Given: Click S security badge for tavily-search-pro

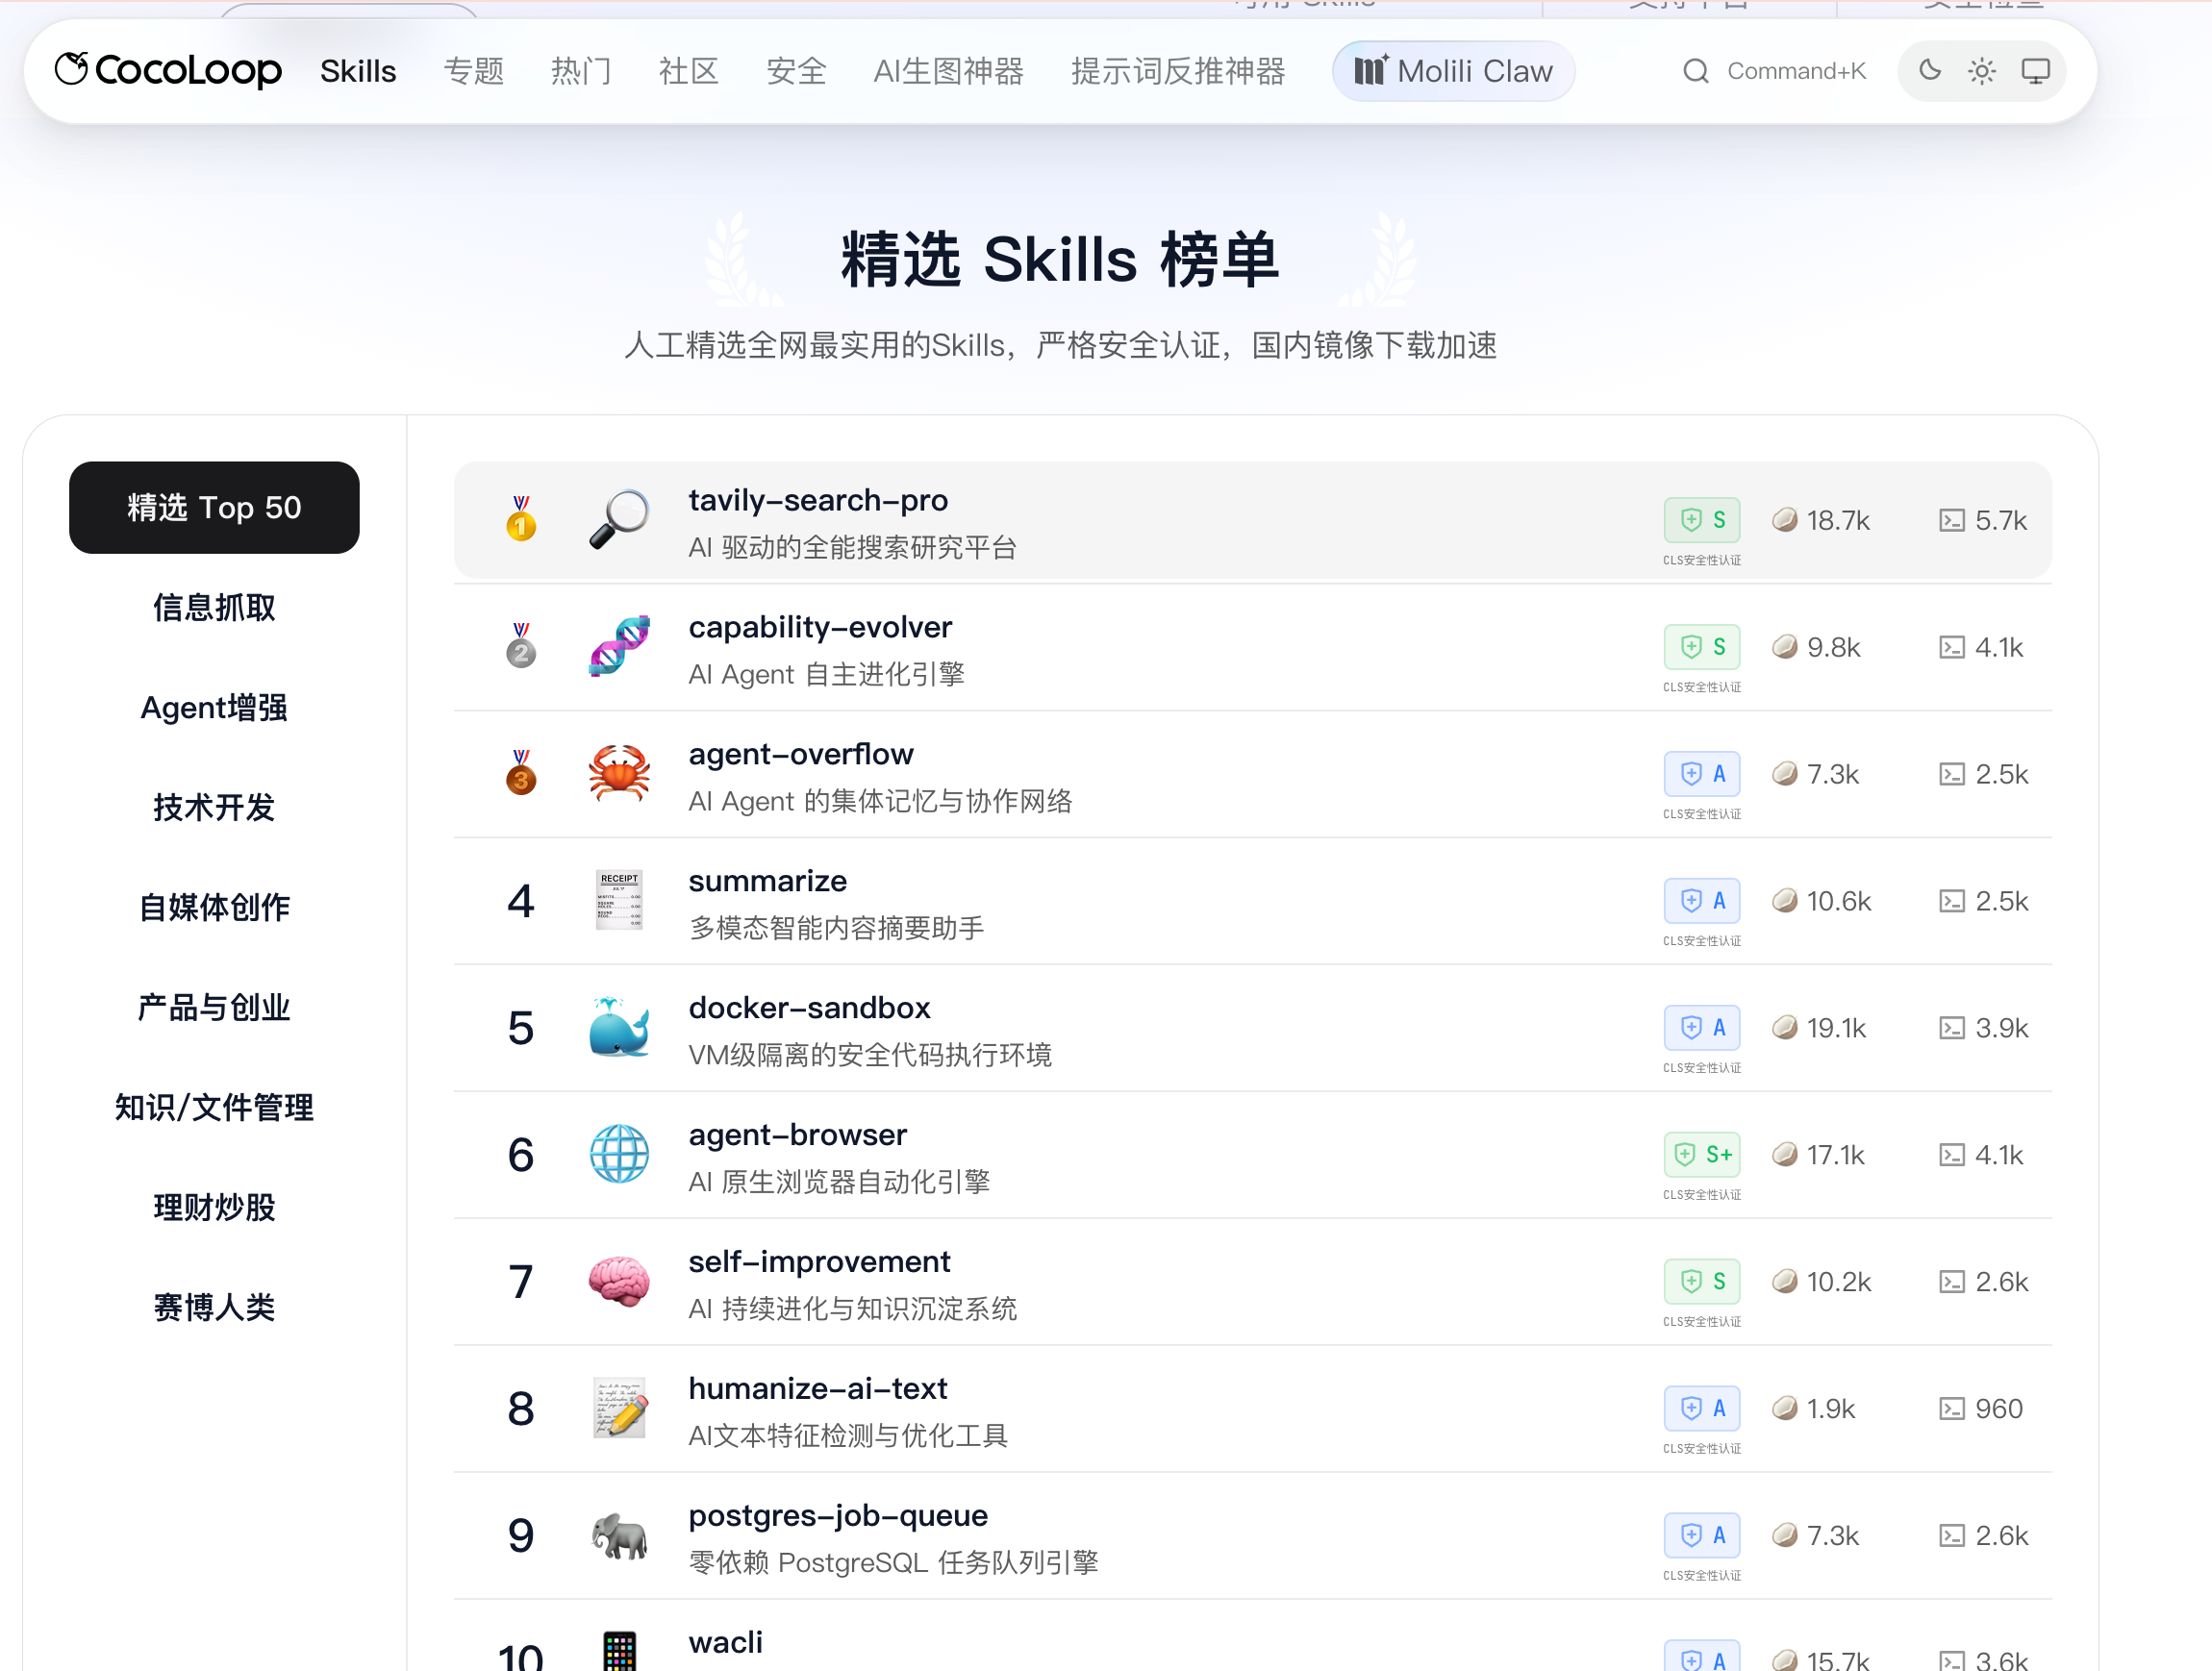Looking at the screenshot, I should click(x=1702, y=520).
